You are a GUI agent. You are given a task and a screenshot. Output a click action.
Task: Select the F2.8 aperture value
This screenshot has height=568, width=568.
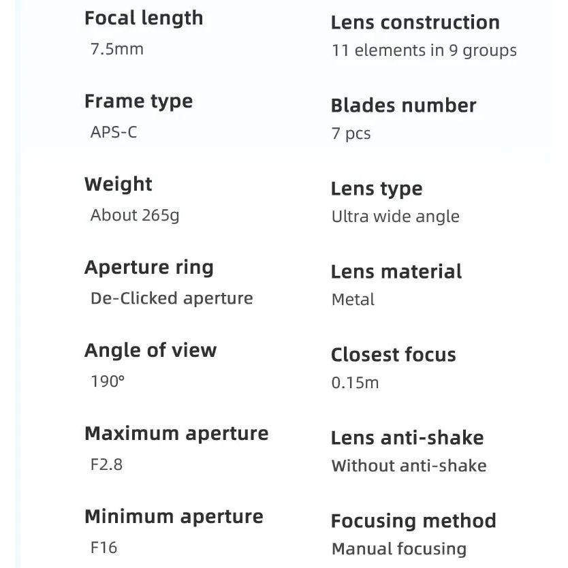(106, 464)
